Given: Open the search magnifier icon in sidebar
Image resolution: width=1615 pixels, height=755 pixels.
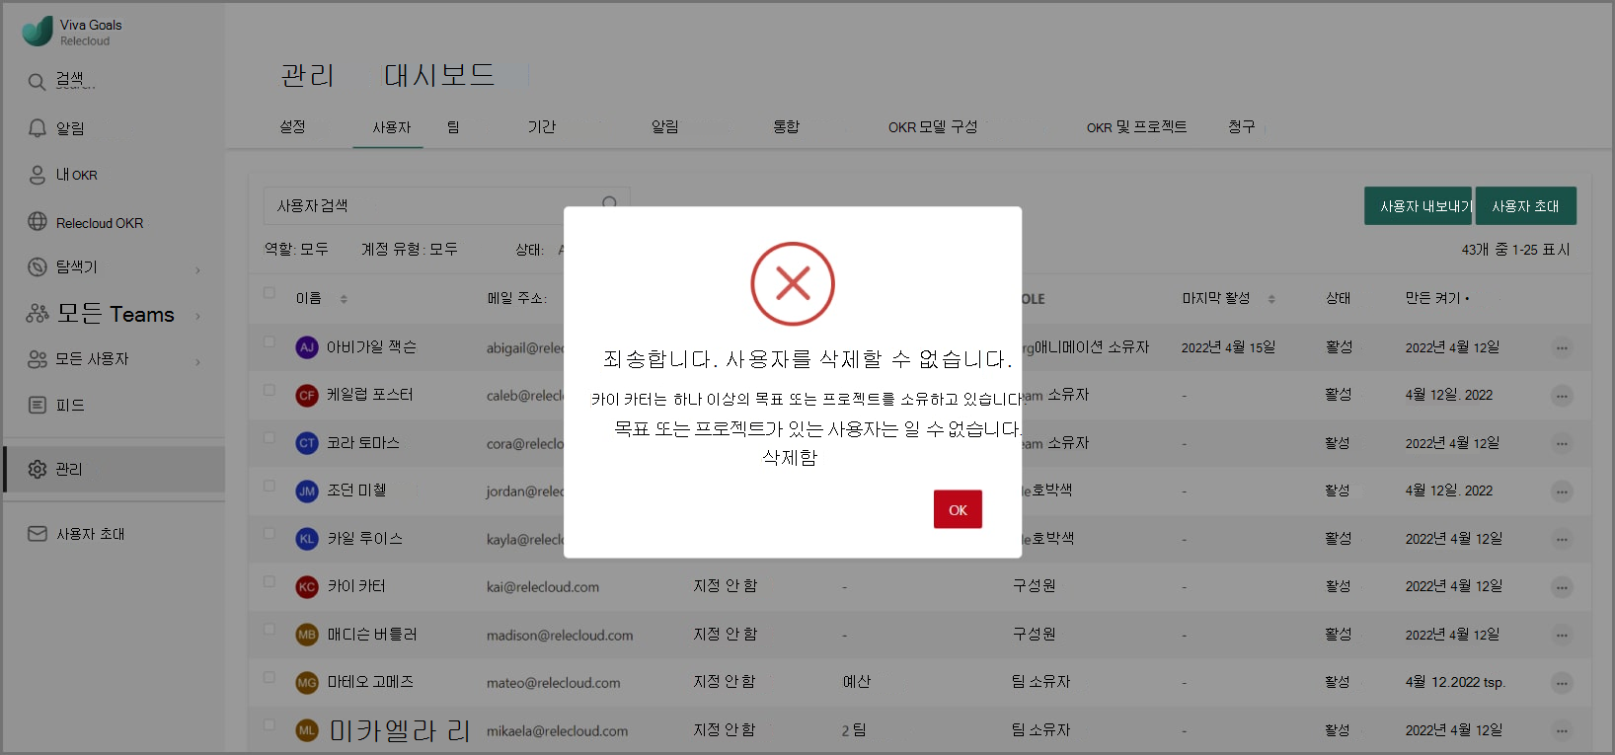Looking at the screenshot, I should (37, 81).
